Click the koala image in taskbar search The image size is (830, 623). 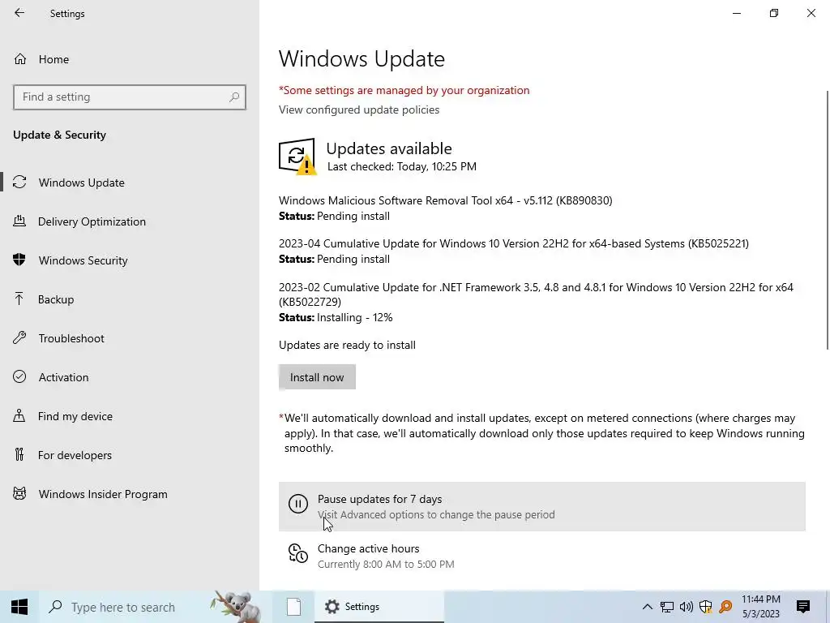pos(236,606)
